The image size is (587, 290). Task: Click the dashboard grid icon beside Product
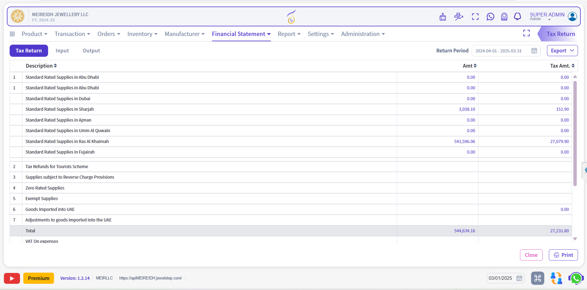click(x=12, y=34)
